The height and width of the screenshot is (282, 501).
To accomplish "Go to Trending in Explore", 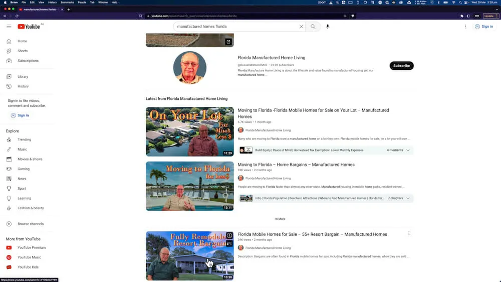I will 24,139.
